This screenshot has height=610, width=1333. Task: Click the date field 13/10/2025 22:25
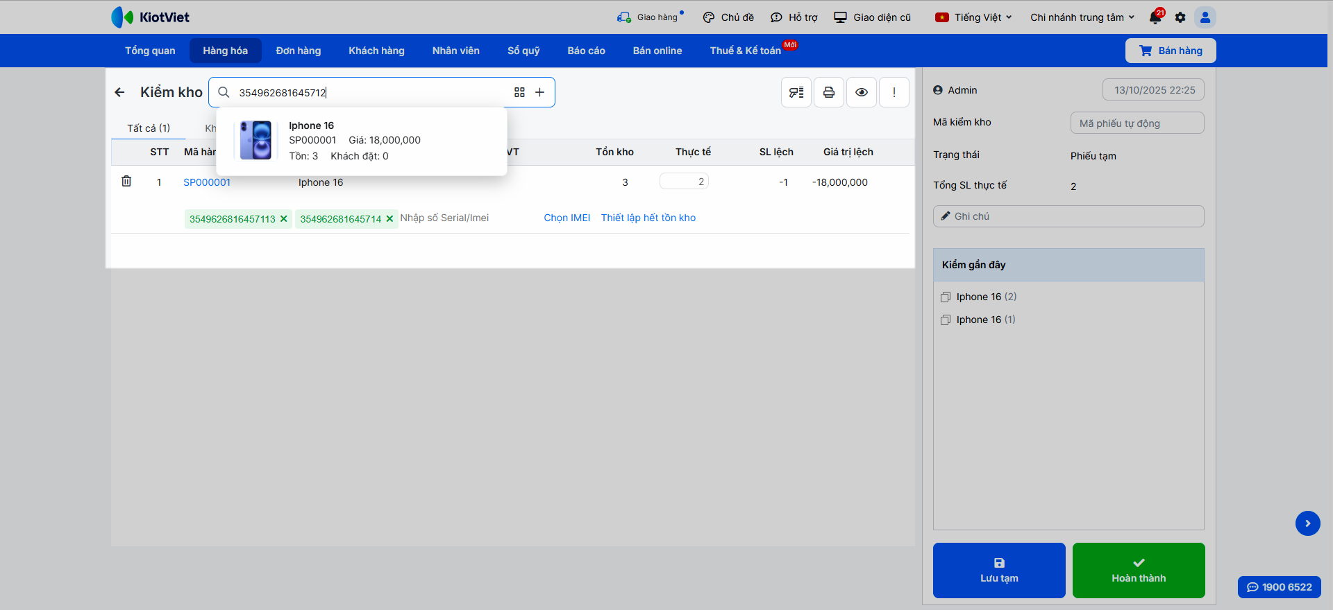(1154, 90)
